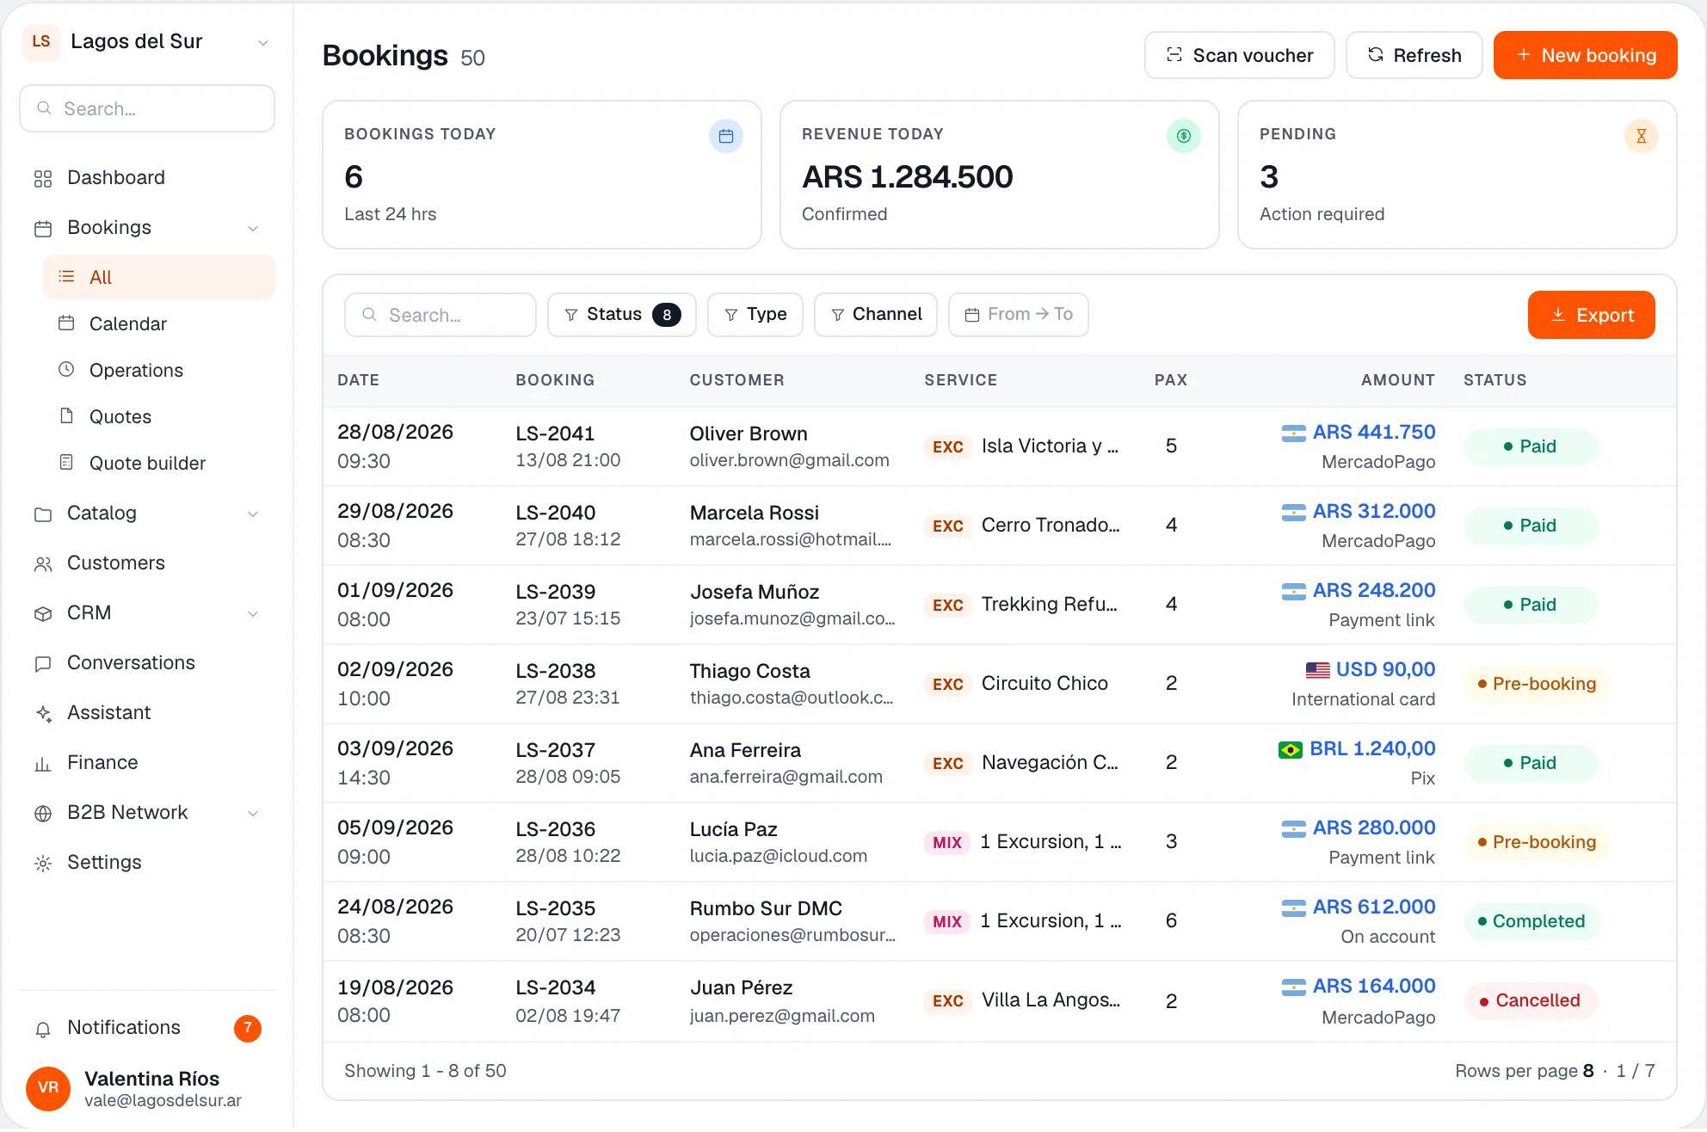The height and width of the screenshot is (1132, 1707).
Task: Click EXC tag on Circuito Chico row
Action: tap(947, 684)
